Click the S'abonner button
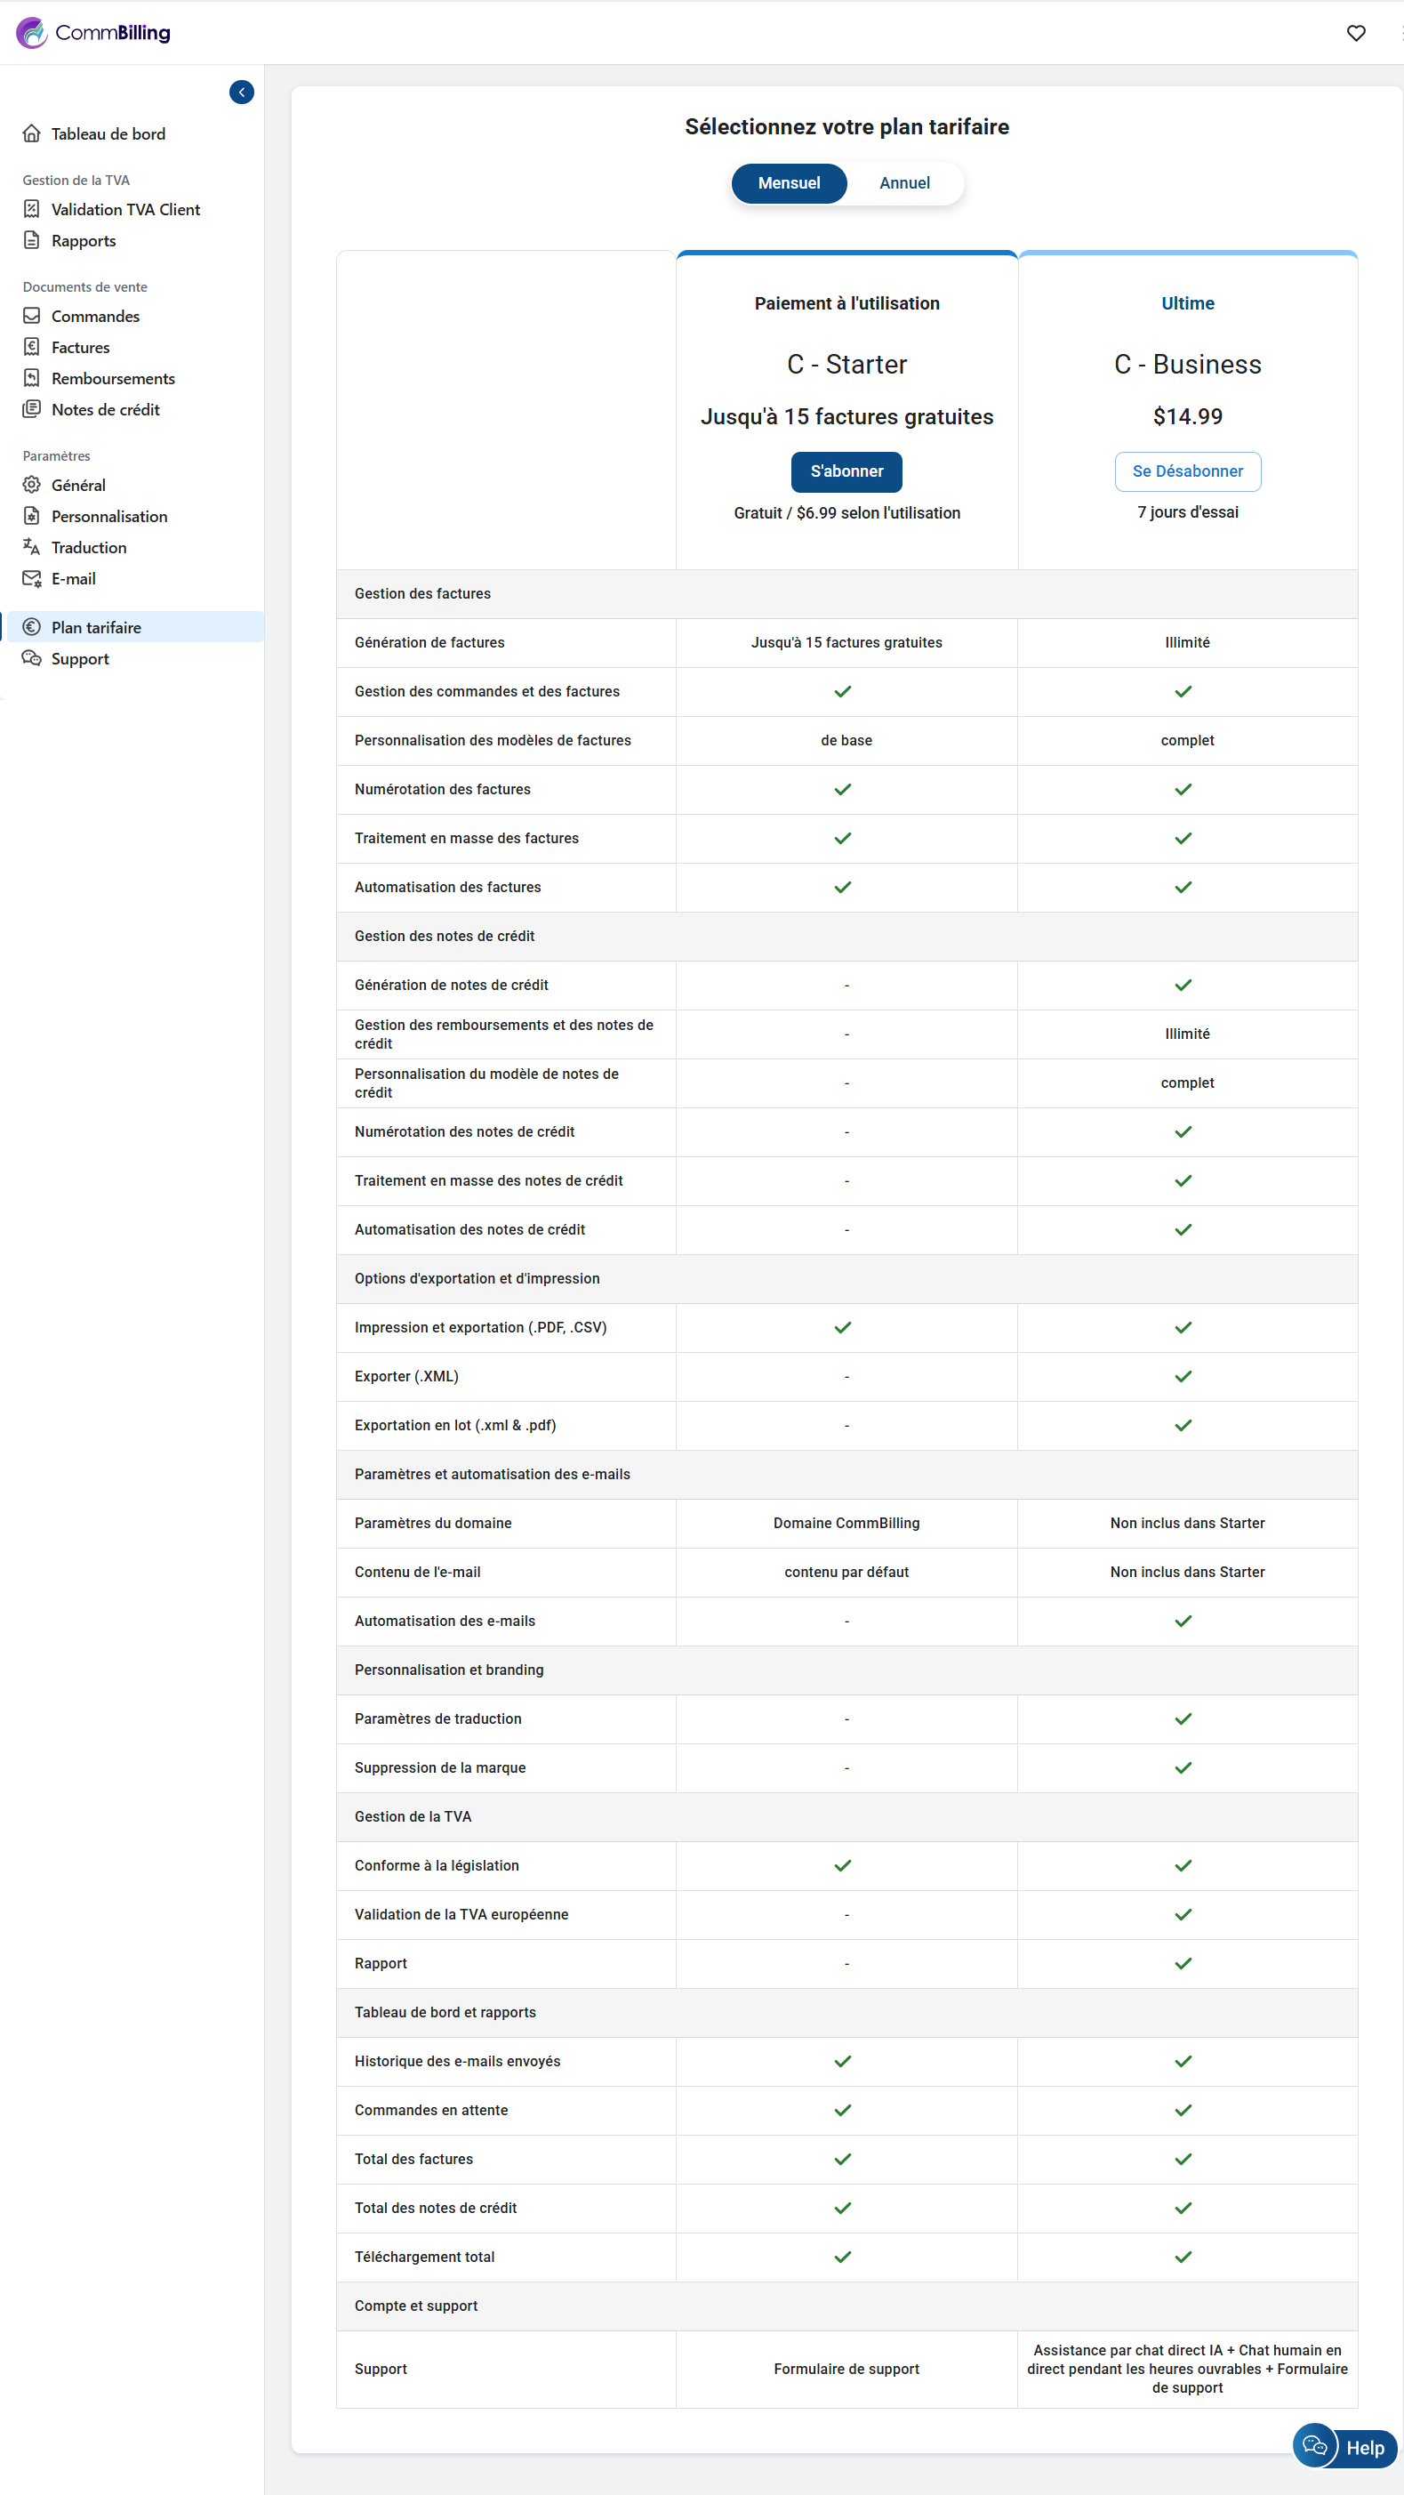 coord(846,471)
